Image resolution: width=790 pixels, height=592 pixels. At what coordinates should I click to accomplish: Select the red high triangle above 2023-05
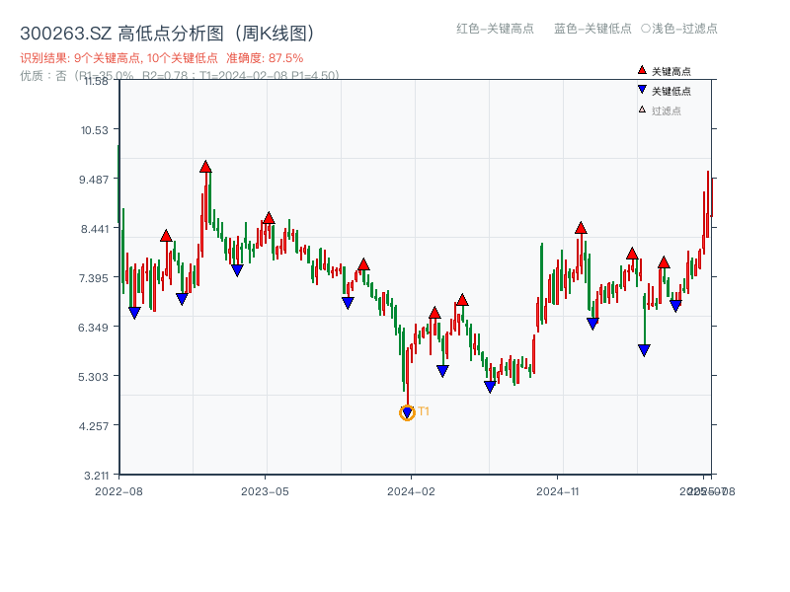269,218
